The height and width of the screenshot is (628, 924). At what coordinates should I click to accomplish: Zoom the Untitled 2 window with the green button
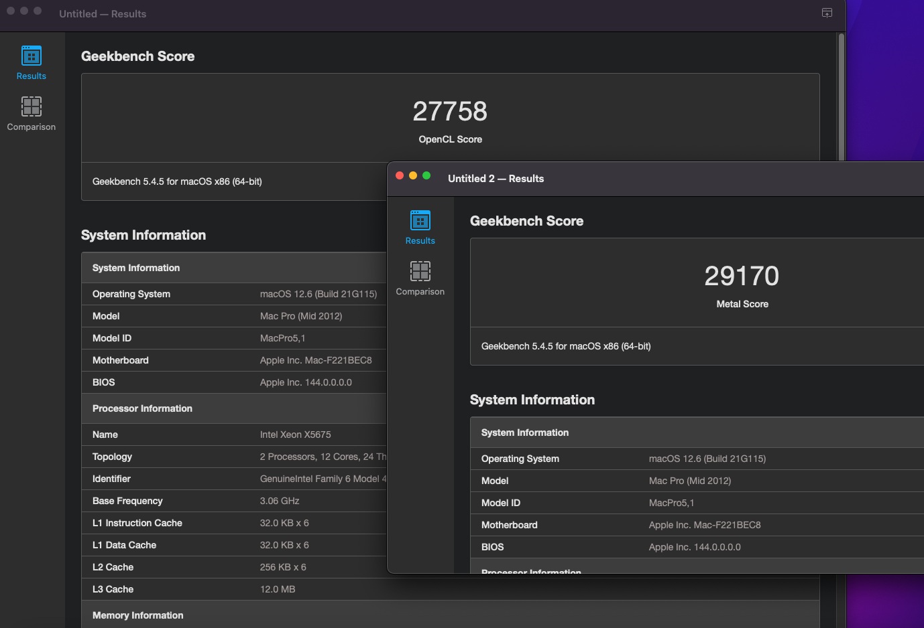click(426, 175)
